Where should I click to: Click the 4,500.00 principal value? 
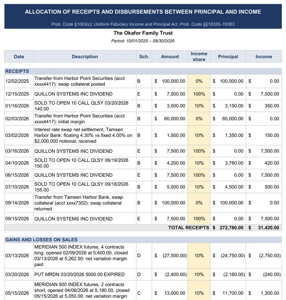tap(234, 187)
